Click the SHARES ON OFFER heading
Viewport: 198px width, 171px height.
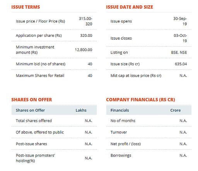tap(32, 100)
